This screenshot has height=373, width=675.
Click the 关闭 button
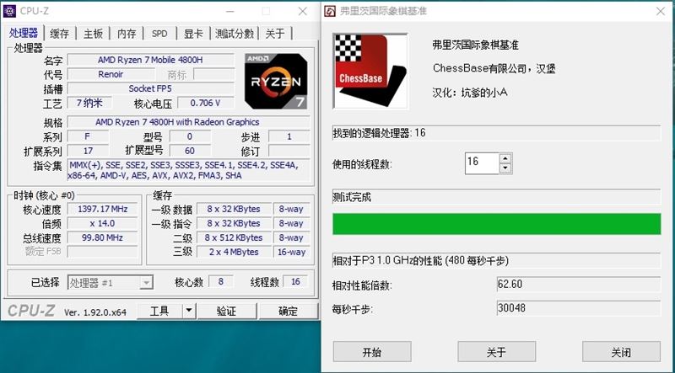(621, 352)
